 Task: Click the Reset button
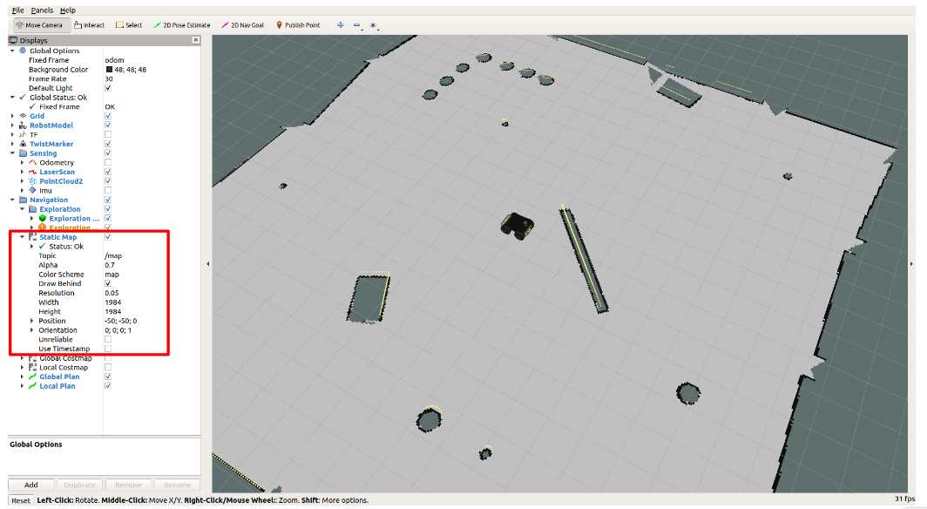[x=21, y=500]
